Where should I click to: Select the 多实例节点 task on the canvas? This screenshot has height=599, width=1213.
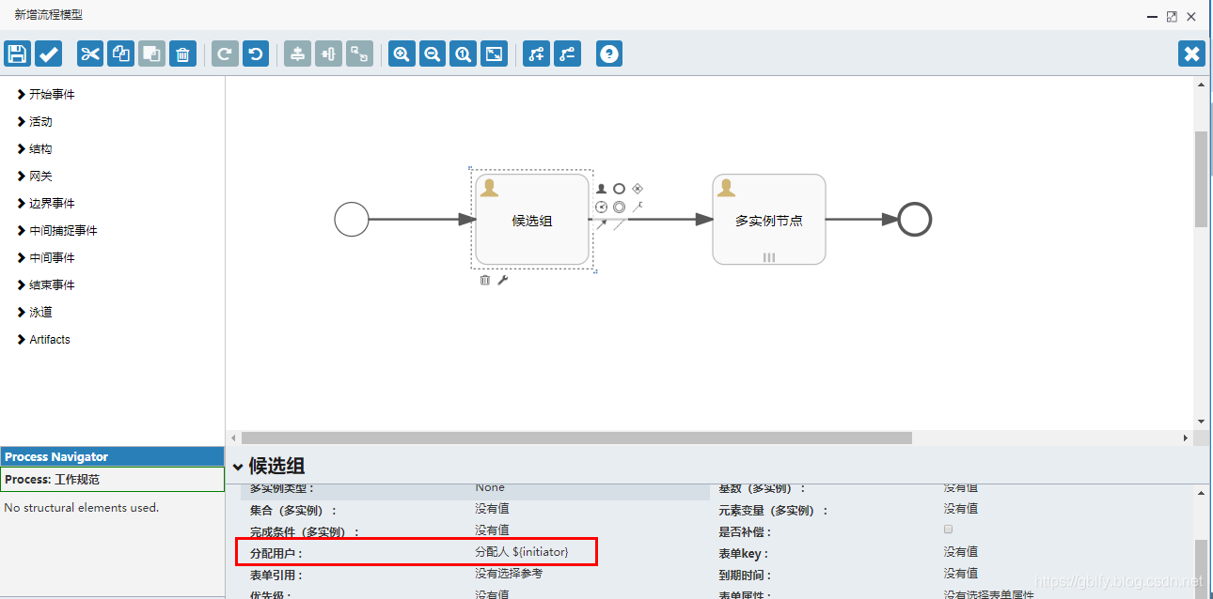769,220
